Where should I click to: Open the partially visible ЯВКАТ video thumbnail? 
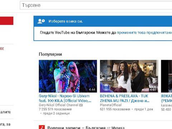tap(167, 76)
